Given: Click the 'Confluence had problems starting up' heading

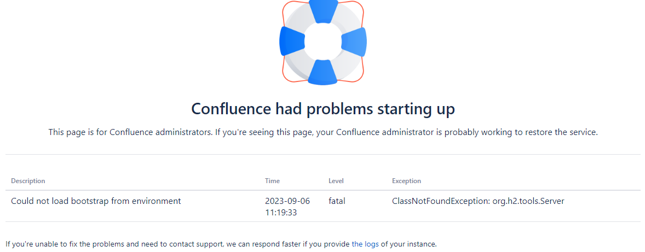Looking at the screenshot, I should (323, 109).
